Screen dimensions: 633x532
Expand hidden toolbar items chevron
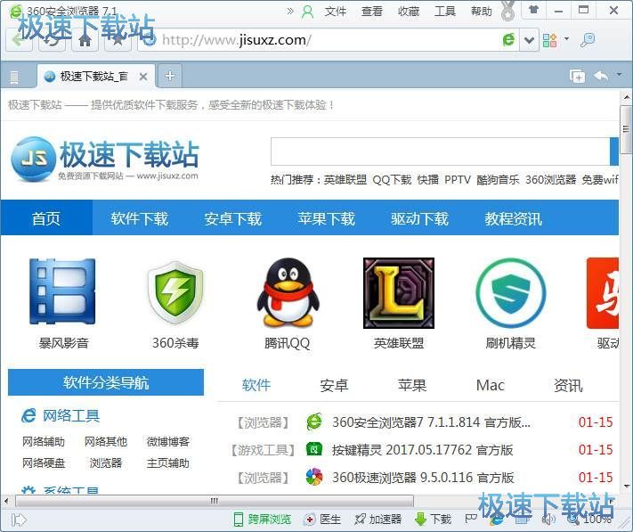click(x=290, y=12)
